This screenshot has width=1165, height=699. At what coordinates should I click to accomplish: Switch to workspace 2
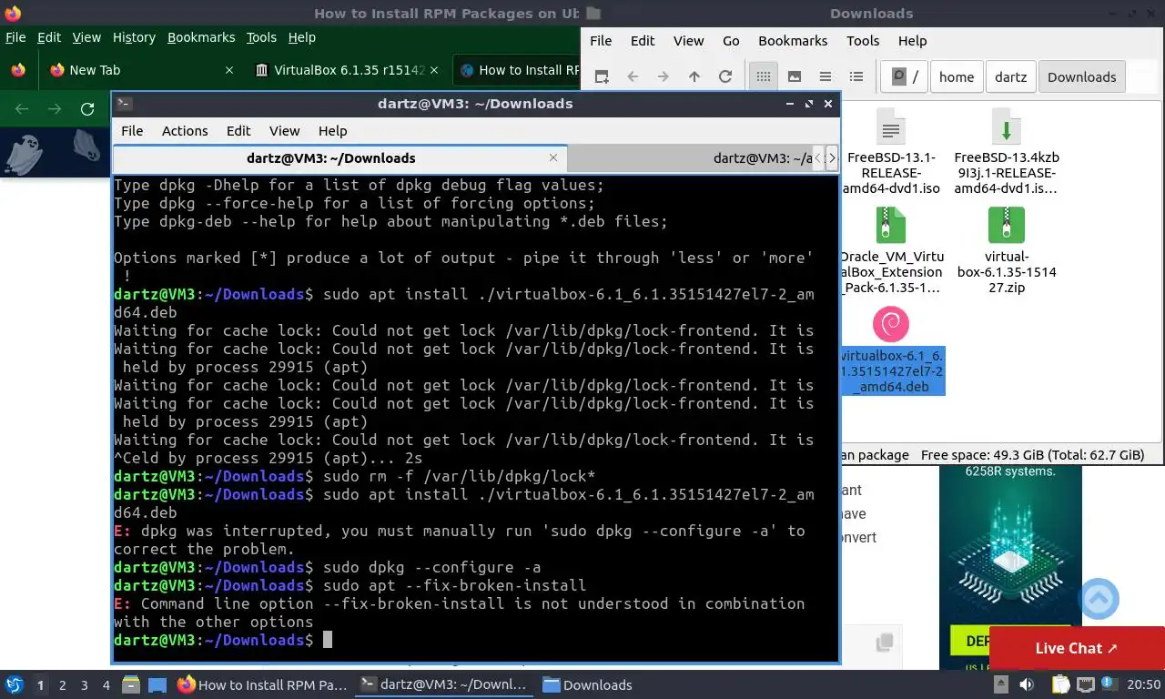click(62, 685)
